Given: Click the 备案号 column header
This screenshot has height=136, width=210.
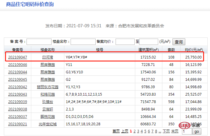Looking at the screenshot, I should 18,50.
